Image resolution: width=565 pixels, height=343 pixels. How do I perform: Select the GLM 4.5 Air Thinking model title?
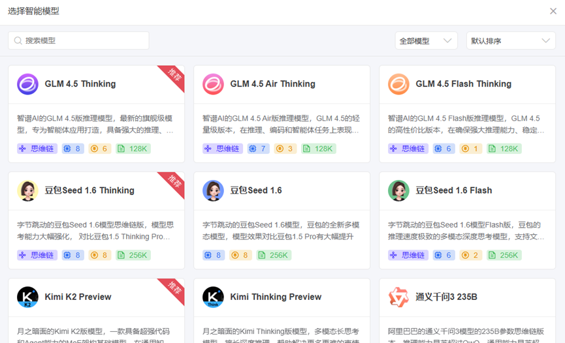273,84
